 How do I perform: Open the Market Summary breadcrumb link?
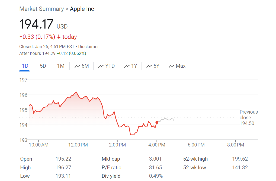click(41, 9)
